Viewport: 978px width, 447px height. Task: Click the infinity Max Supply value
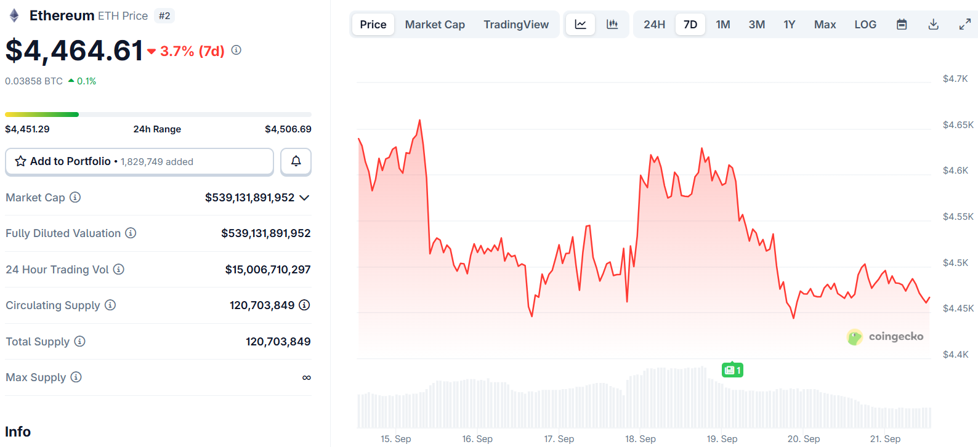pyautogui.click(x=307, y=377)
